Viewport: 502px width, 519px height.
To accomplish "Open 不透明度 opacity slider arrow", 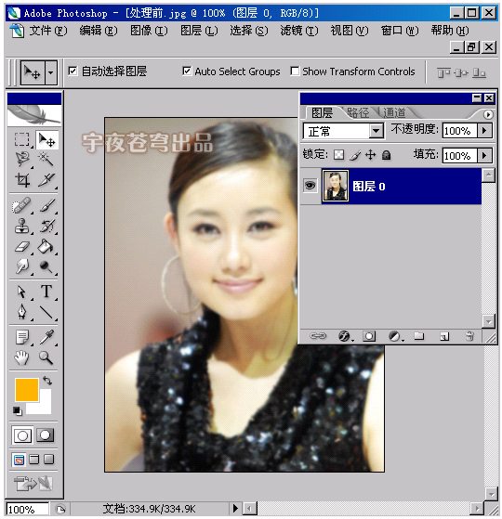I will click(x=484, y=131).
